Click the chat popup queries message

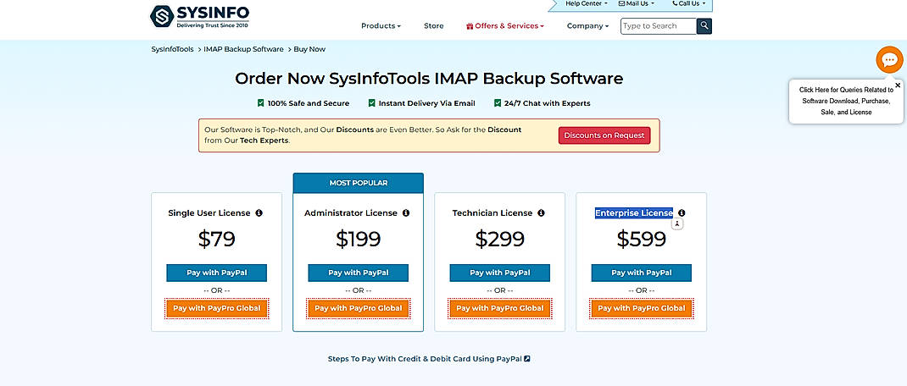[846, 101]
